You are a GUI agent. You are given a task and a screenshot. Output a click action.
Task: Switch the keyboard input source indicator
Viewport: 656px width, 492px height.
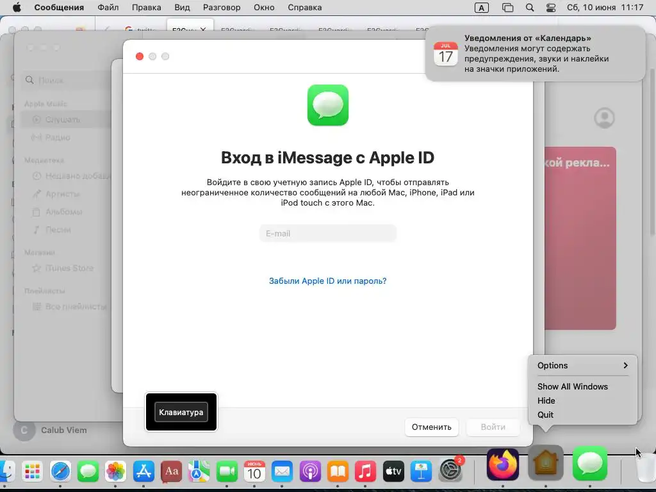tap(482, 8)
